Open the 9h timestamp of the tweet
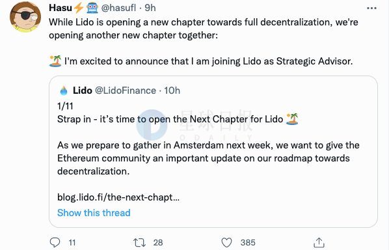Image resolution: width=389 pixels, height=250 pixels. point(150,8)
